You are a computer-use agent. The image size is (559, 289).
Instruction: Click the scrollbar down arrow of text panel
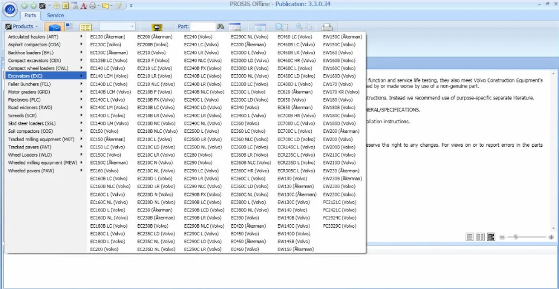[x=553, y=229]
